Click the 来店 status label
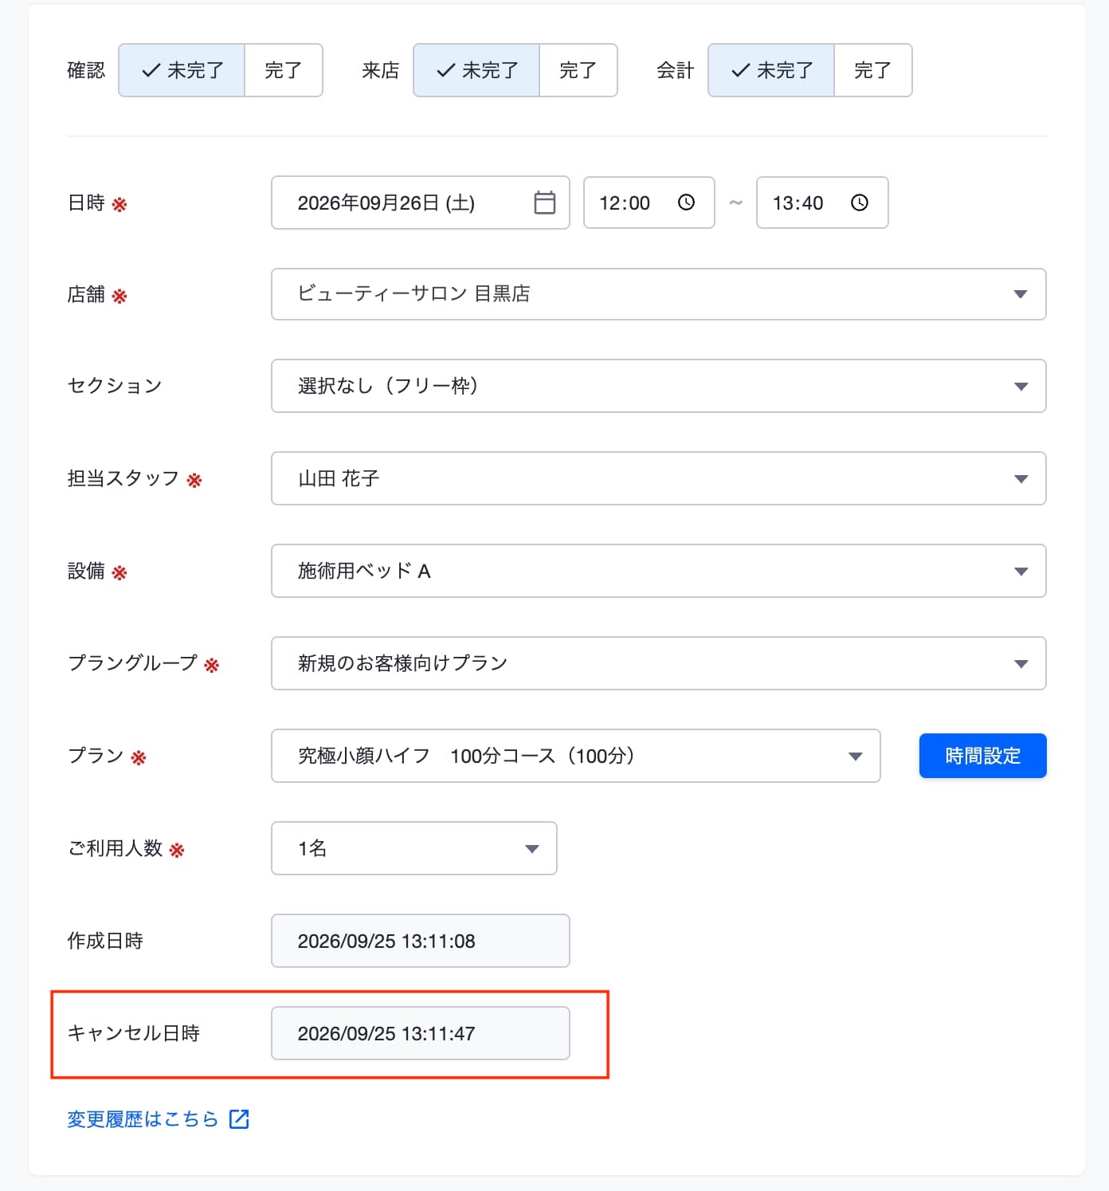Viewport: 1109px width, 1191px height. (x=381, y=70)
